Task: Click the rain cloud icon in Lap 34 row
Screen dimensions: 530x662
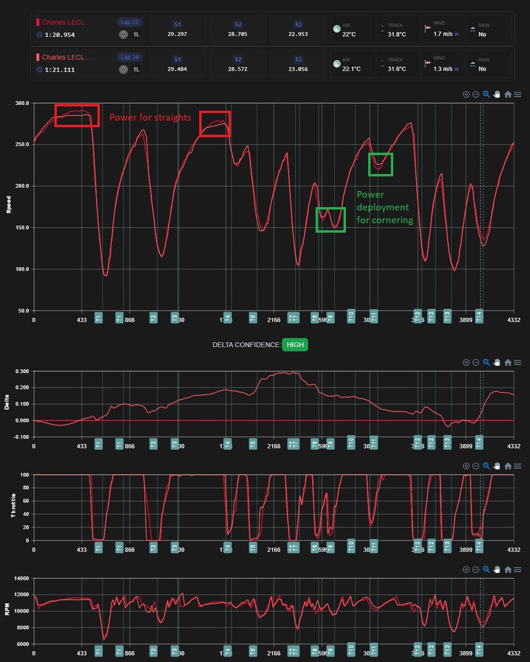Action: click(x=473, y=64)
